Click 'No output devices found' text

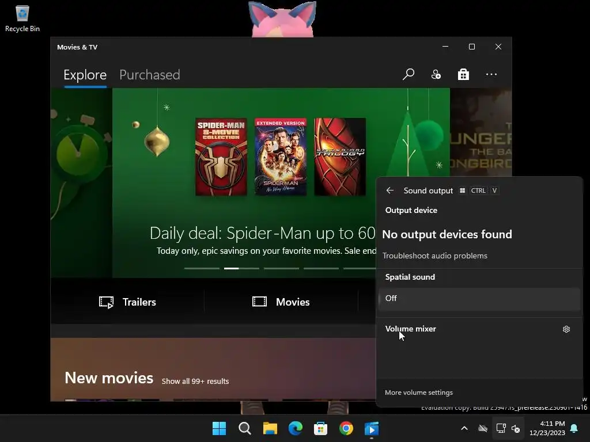447,235
